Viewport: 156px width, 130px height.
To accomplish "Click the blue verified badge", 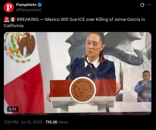I will click(40, 5).
